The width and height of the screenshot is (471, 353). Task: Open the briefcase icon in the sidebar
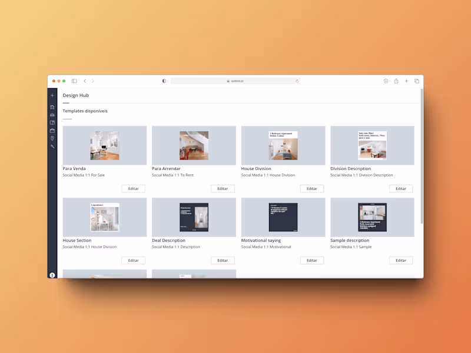52,131
